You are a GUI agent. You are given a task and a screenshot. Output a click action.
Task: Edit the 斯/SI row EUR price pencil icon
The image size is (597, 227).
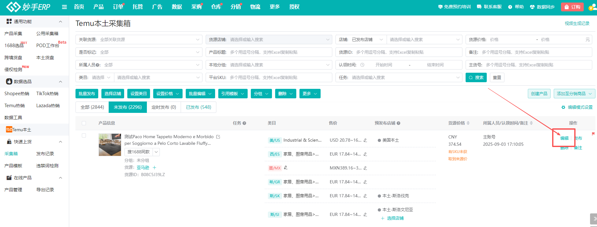(365, 215)
